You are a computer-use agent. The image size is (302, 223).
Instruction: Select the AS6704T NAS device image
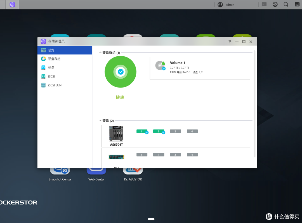click(116, 134)
